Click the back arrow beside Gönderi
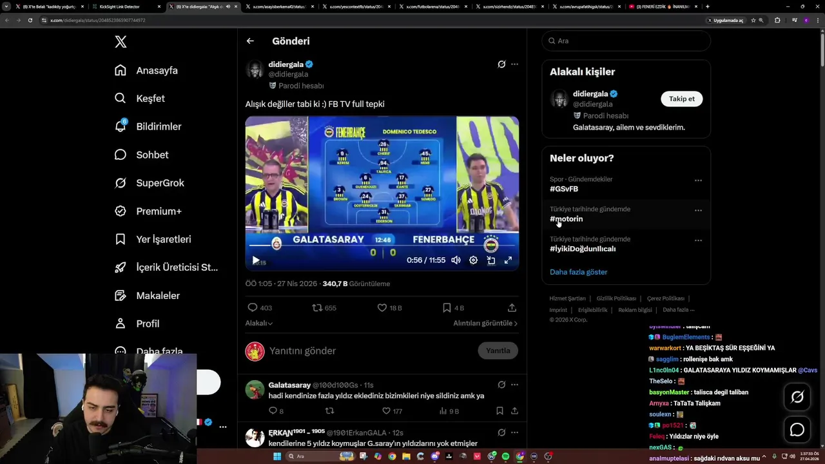This screenshot has width=825, height=464. pos(250,41)
